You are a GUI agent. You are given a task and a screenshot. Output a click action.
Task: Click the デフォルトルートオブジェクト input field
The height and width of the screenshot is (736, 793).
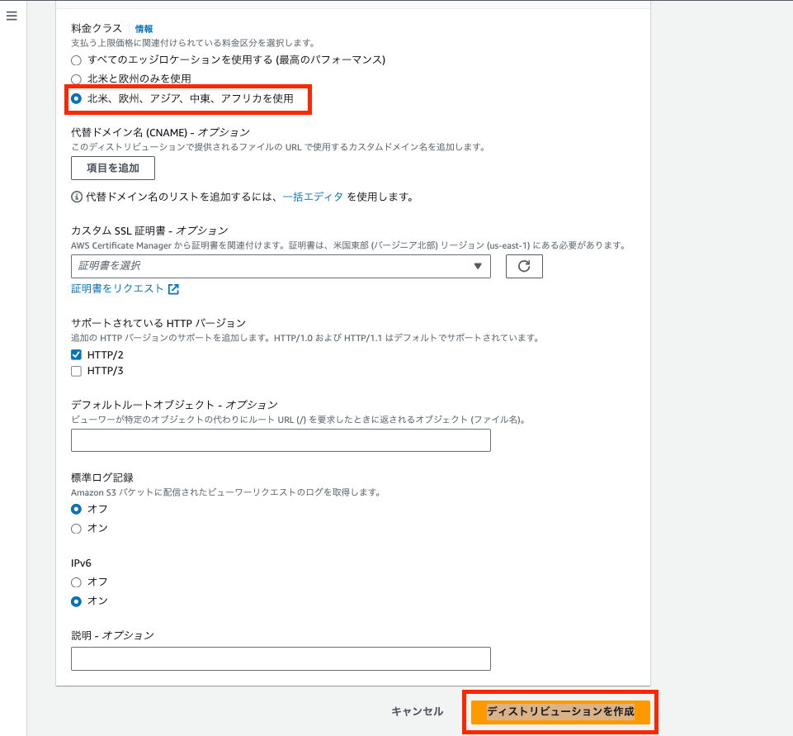281,440
